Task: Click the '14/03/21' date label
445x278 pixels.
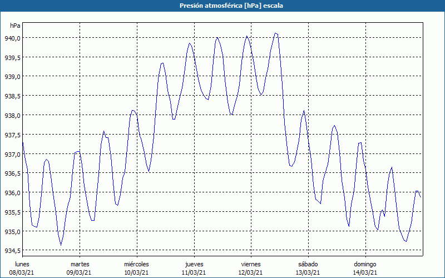Action: point(365,272)
